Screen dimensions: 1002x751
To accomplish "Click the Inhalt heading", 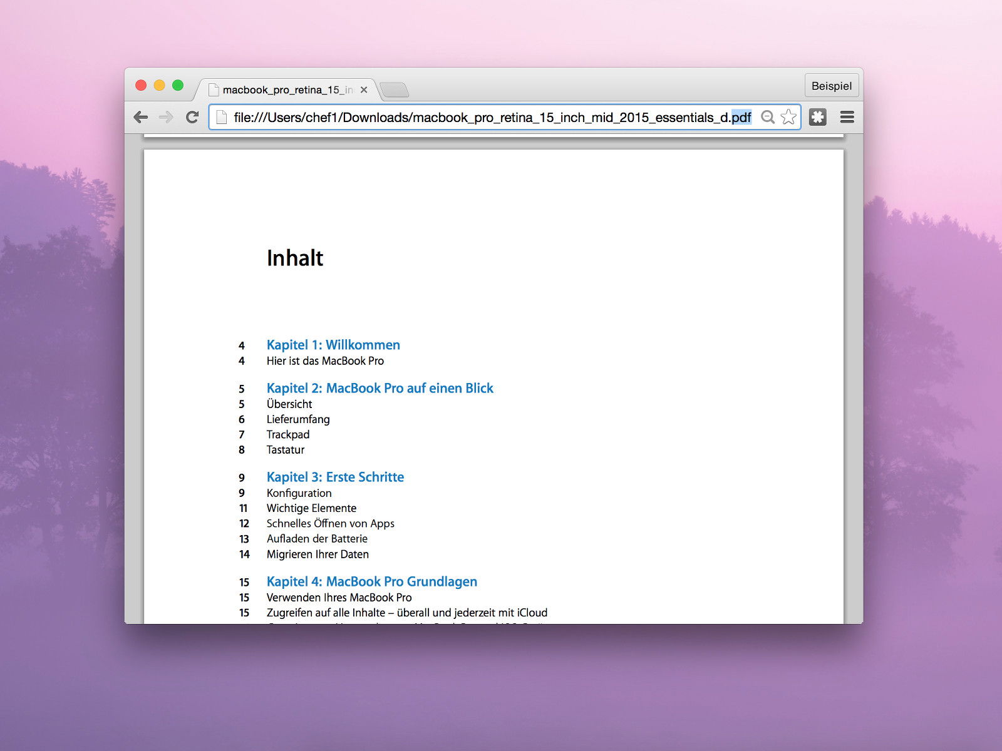I will (295, 258).
